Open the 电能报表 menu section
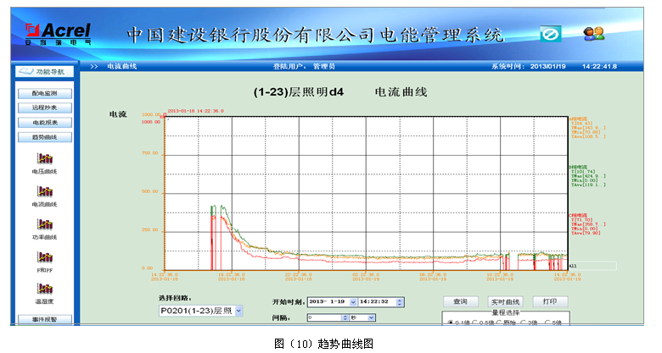Image resolution: width=662 pixels, height=353 pixels. click(45, 123)
